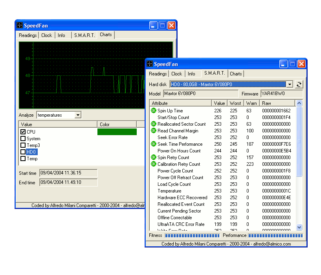This screenshot has width=321, height=275.
Task: Click the Start time field
Action: [x=68, y=173]
